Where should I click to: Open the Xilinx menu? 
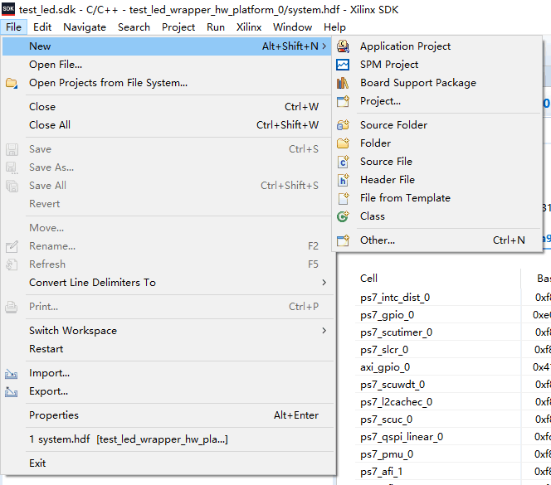249,27
